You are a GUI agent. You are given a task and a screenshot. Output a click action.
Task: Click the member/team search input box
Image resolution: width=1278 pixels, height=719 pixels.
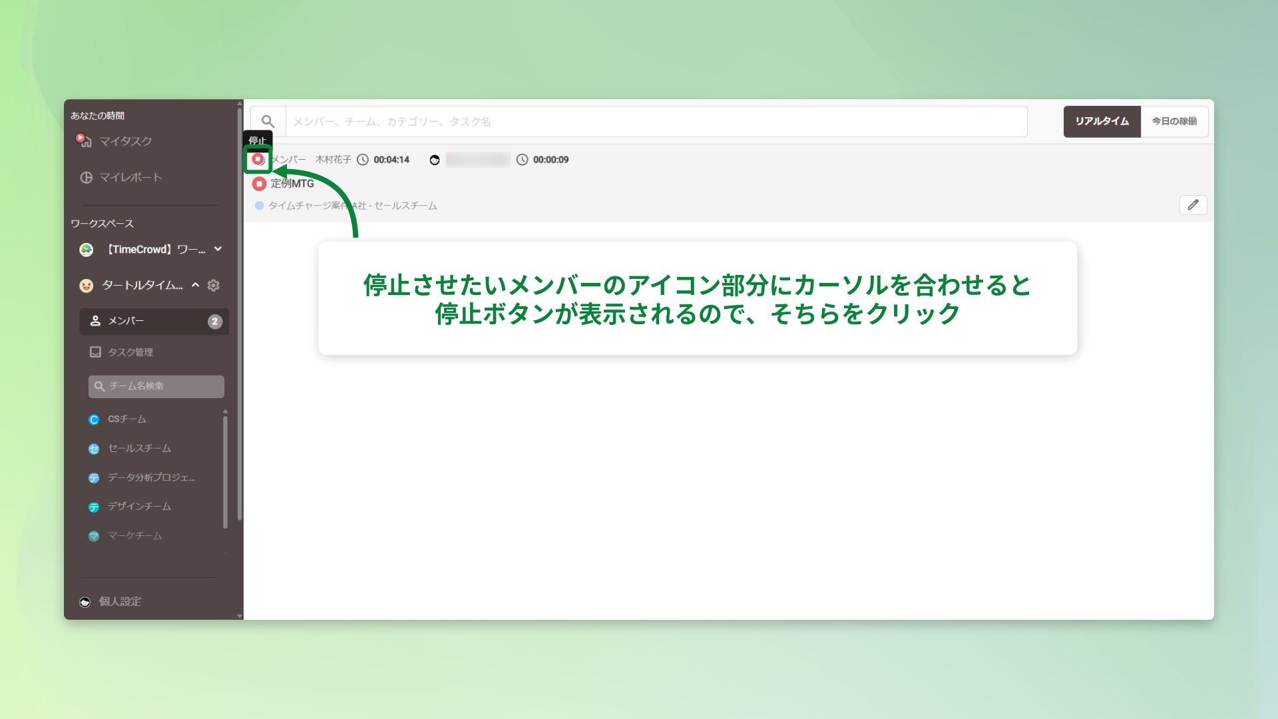656,122
